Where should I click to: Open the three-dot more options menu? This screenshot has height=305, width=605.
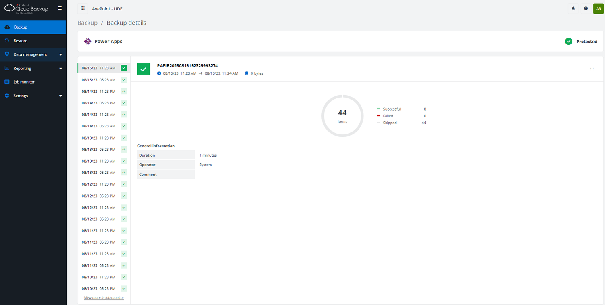coord(592,69)
